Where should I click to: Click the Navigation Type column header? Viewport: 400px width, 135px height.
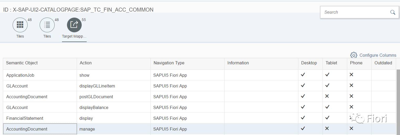169,63
